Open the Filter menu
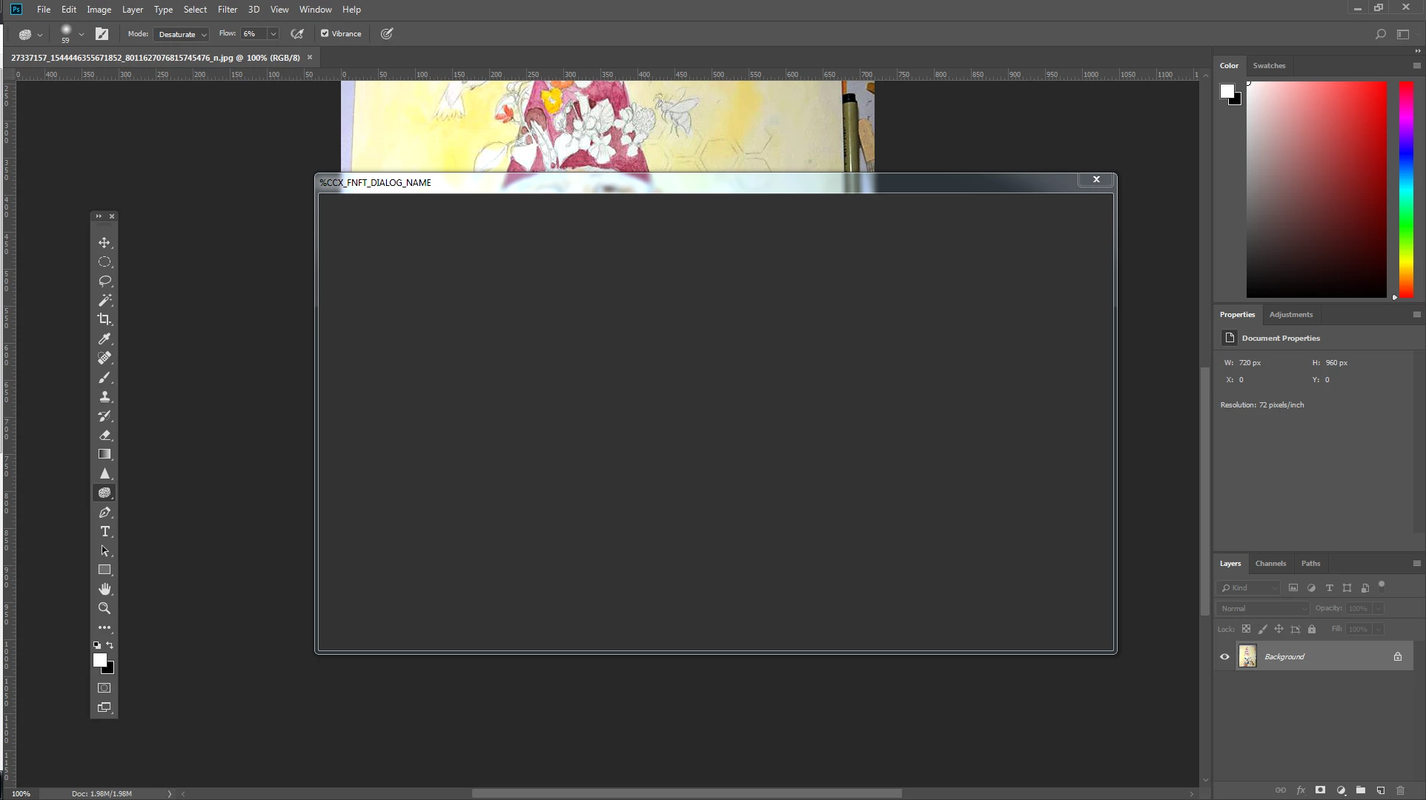Image resolution: width=1426 pixels, height=800 pixels. 227,10
